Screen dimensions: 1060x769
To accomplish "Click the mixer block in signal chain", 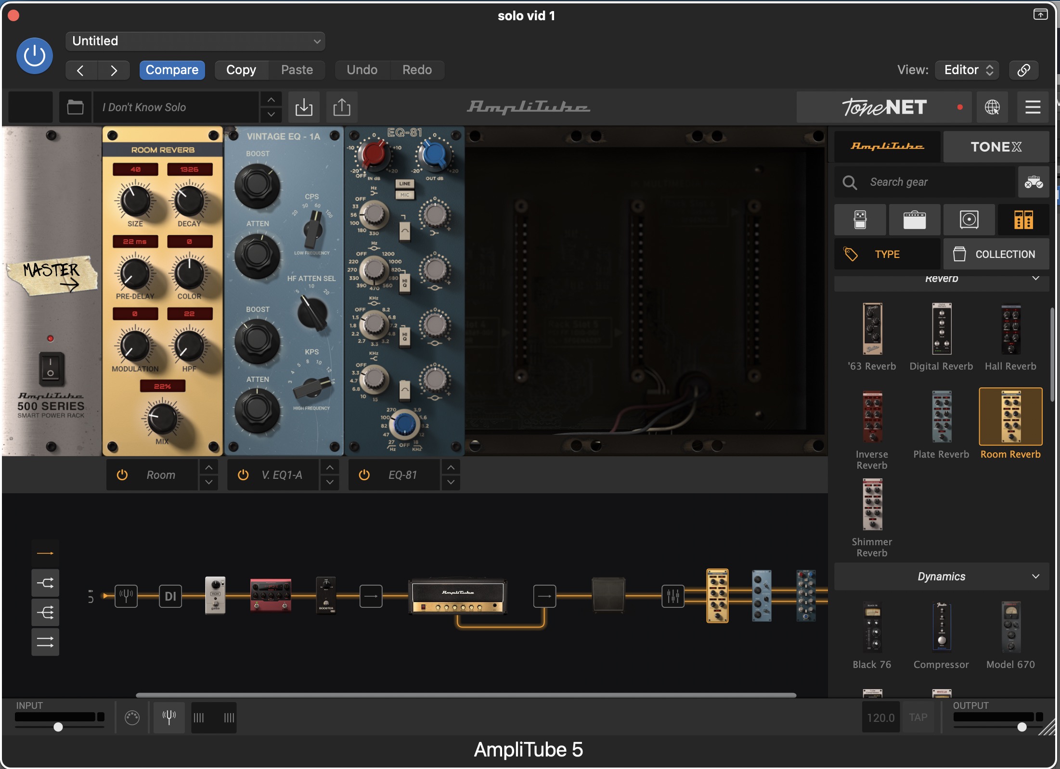I will [x=673, y=596].
